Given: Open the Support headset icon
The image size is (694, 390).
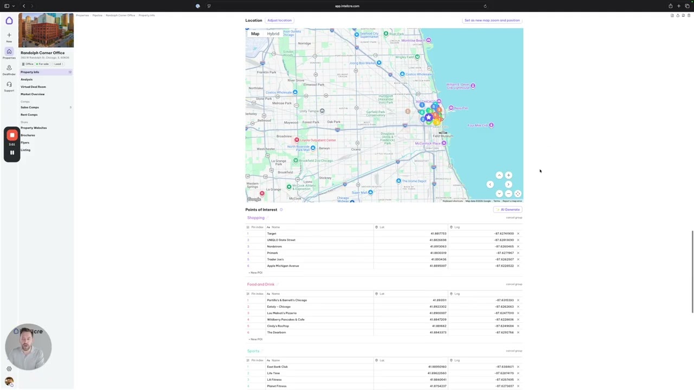Looking at the screenshot, I should [9, 84].
